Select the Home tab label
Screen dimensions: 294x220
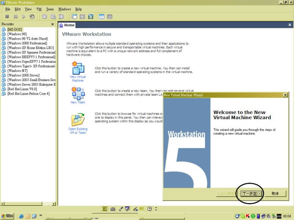point(69,25)
